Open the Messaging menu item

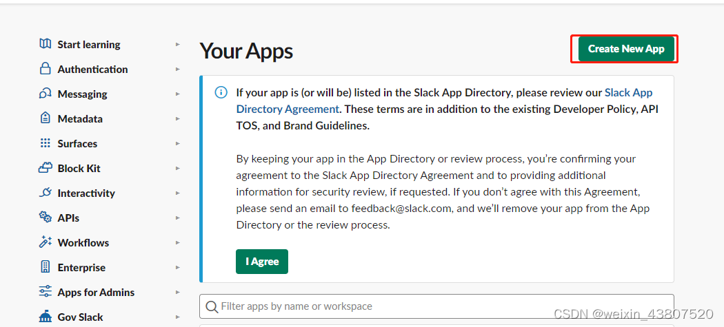(82, 94)
